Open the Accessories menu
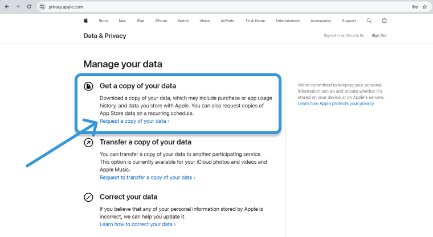 (x=321, y=21)
